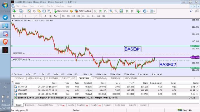The height and width of the screenshot is (112, 200).
Task: Select the vertical line tool
Action: click(25, 16)
